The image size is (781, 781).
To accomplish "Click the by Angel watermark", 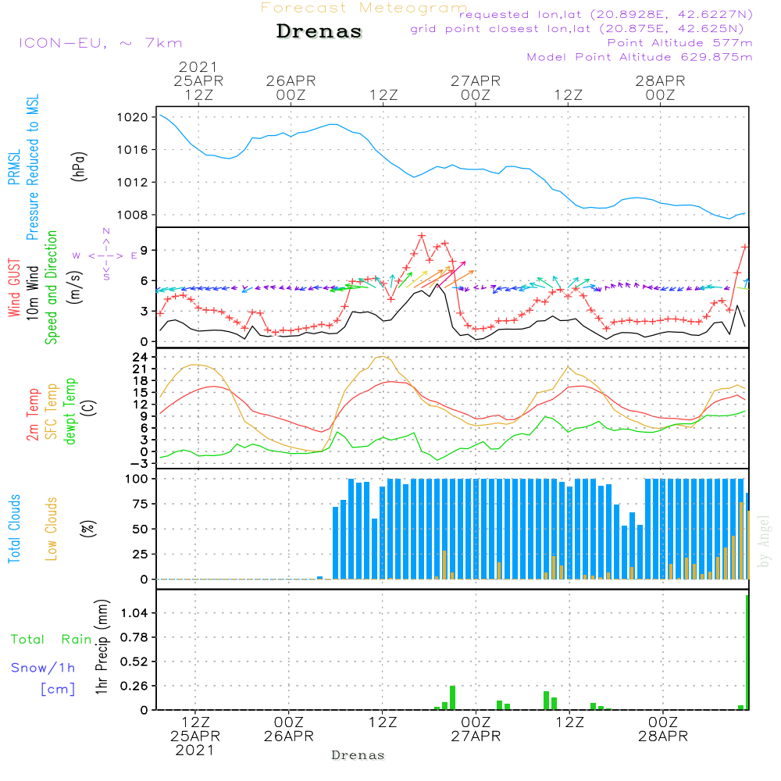I will tap(764, 541).
